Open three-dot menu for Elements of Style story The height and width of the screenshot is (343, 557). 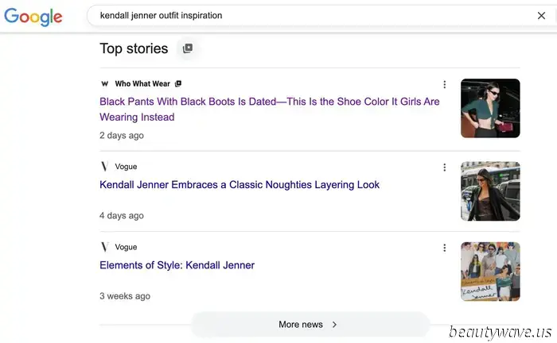(444, 248)
